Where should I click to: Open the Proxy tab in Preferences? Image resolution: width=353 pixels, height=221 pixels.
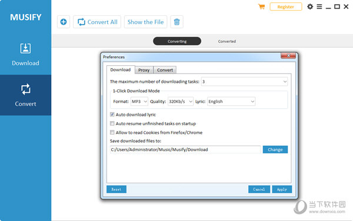144,70
